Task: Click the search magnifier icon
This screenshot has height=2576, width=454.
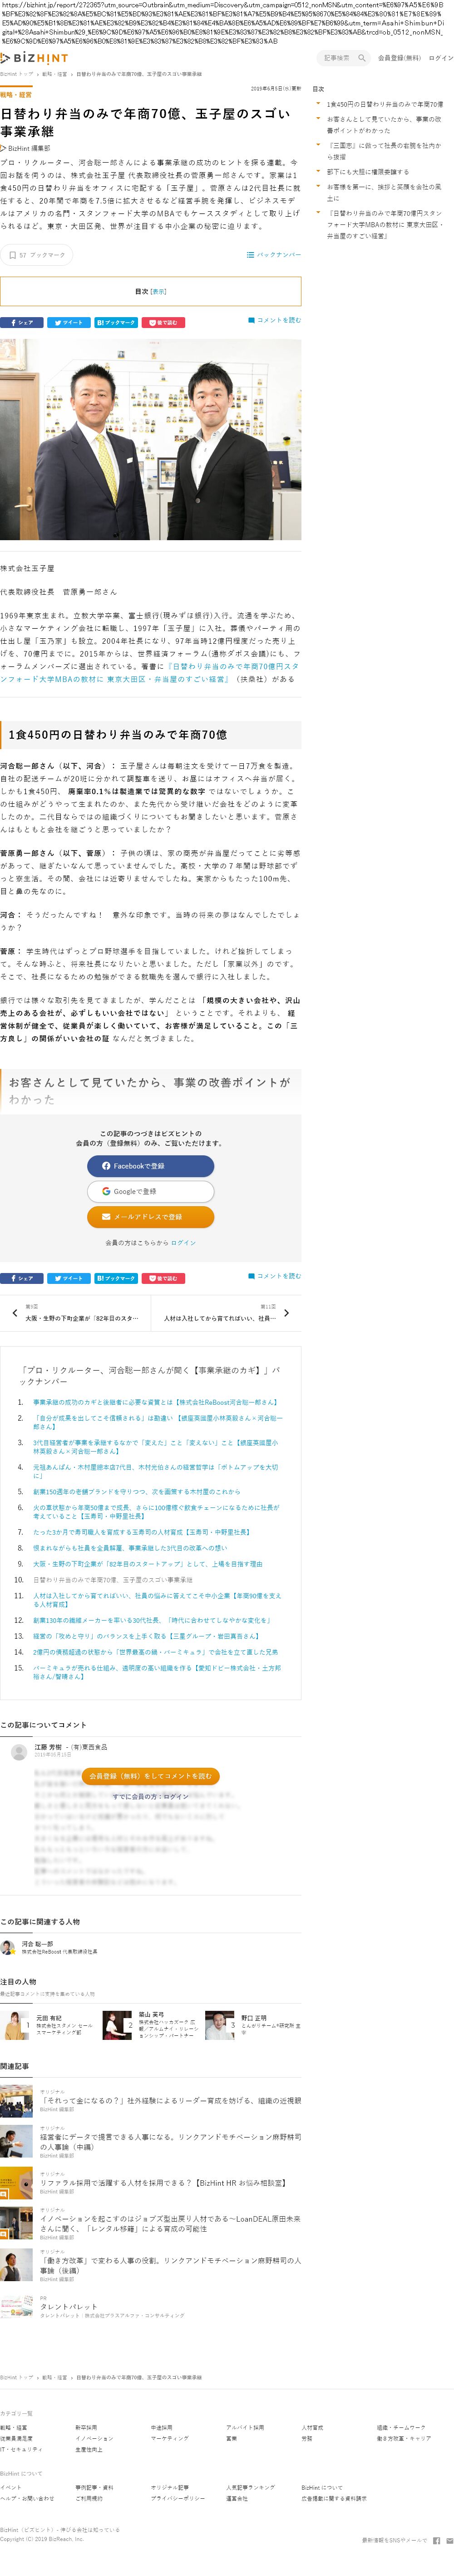Action: (x=361, y=58)
